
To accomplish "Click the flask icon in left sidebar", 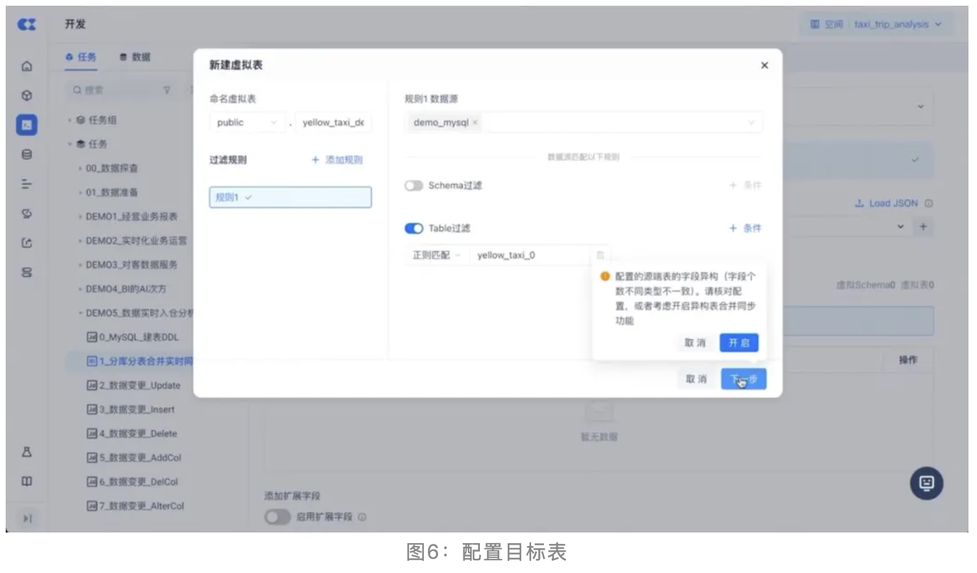I will 27,452.
